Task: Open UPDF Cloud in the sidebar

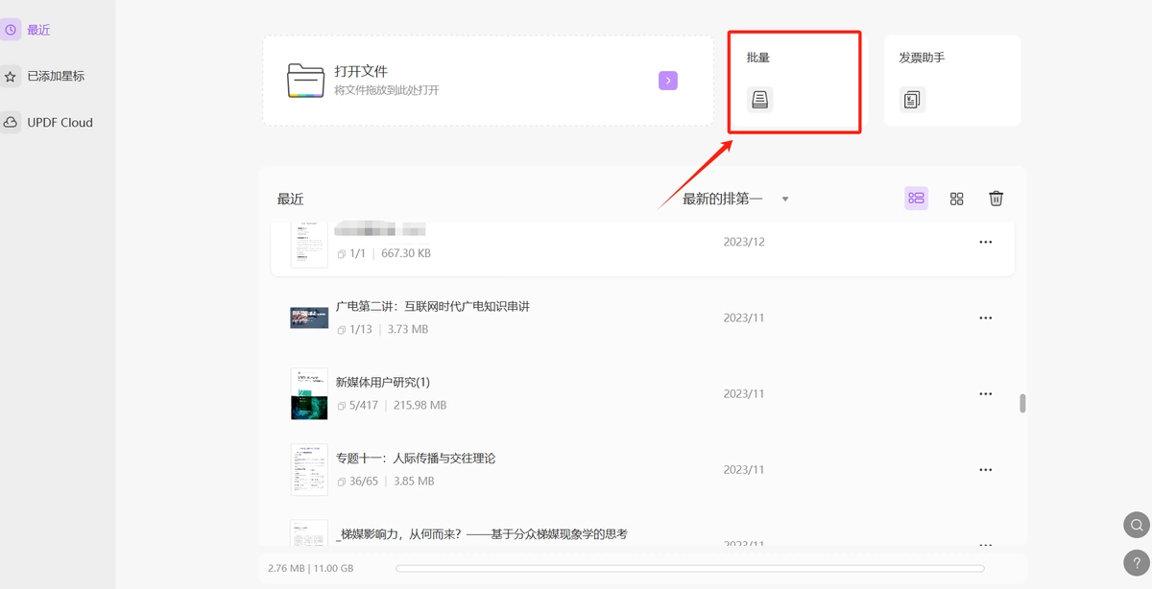Action: pyautogui.click(x=60, y=123)
